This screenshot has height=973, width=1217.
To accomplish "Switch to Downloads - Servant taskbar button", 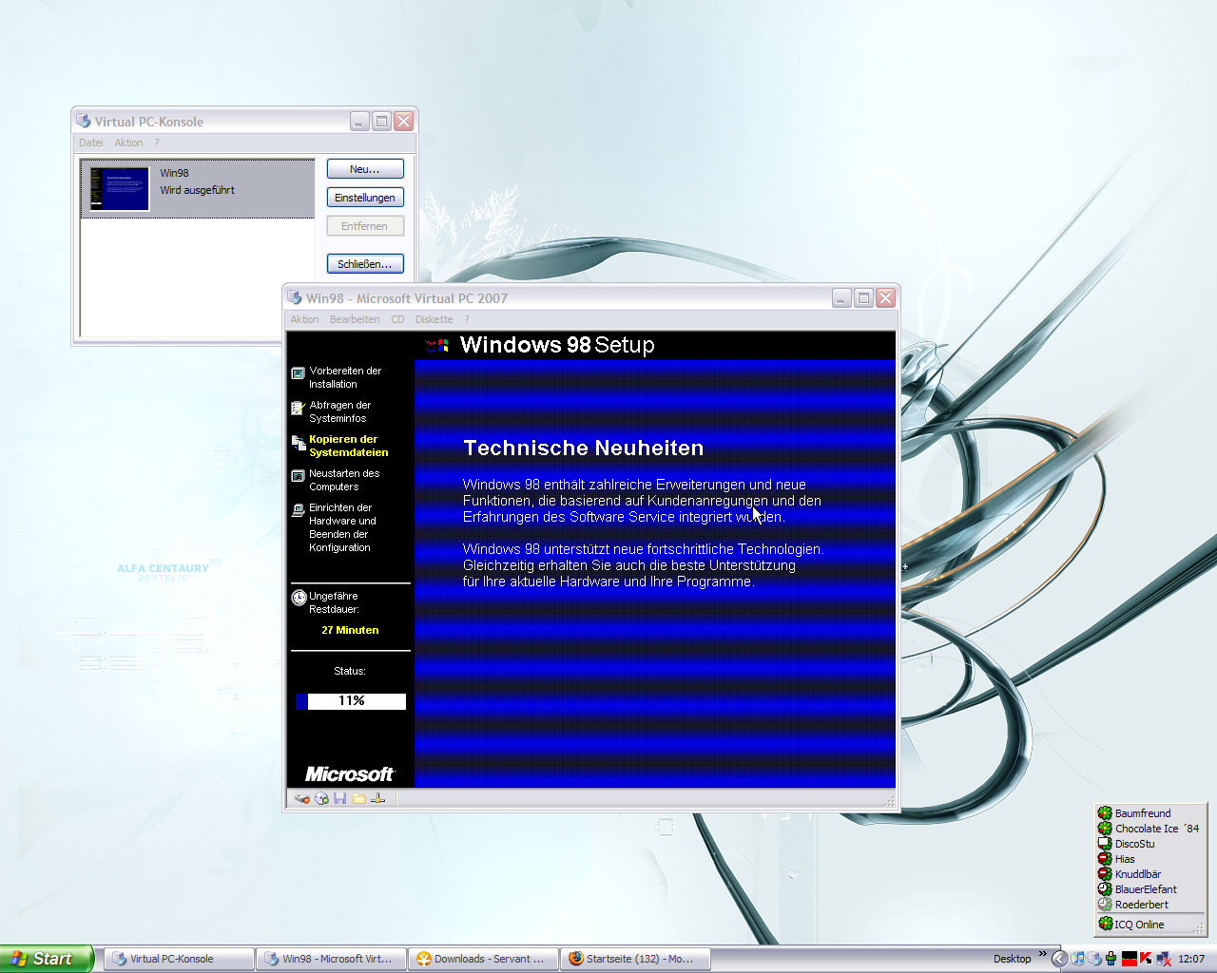I will tap(483, 960).
